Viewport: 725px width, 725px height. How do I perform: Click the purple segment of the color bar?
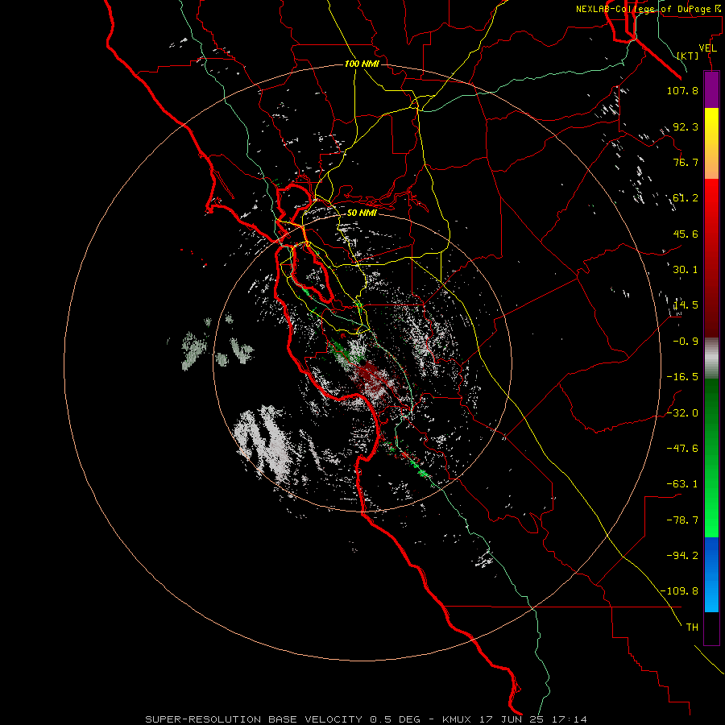(711, 89)
